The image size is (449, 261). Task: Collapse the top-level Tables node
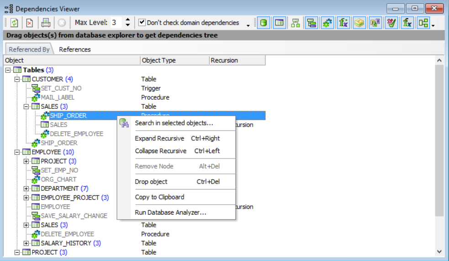click(x=8, y=70)
